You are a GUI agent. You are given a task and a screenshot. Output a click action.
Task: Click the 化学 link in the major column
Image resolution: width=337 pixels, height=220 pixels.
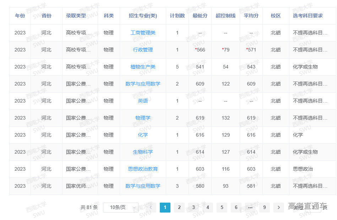(143, 135)
